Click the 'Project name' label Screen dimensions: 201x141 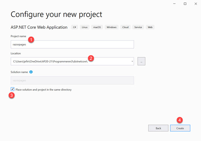18,36
